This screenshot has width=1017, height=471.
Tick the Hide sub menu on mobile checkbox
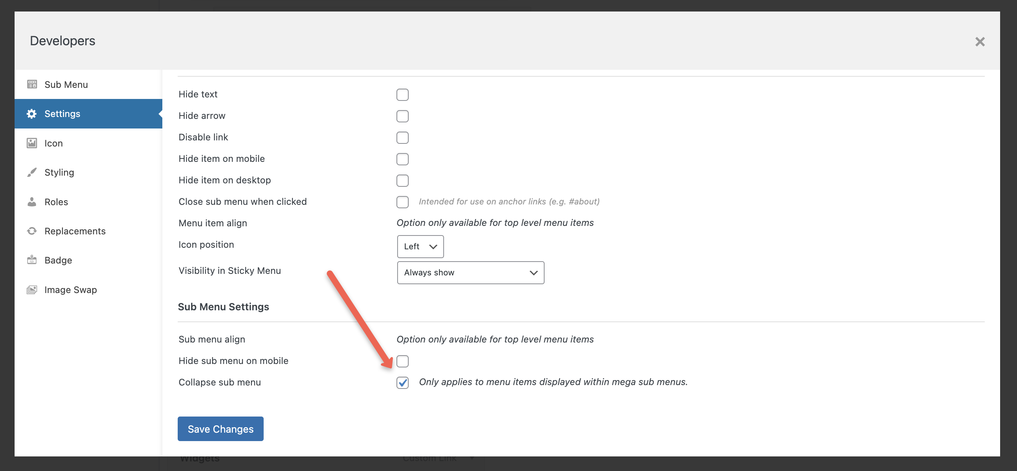[402, 361]
